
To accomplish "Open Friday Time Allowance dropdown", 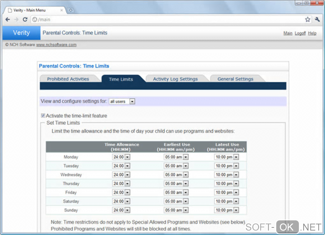I will (x=121, y=193).
